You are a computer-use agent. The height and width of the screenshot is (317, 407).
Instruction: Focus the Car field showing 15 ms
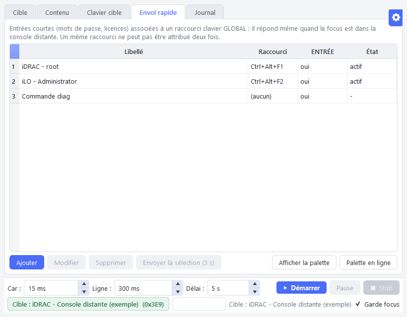point(52,288)
